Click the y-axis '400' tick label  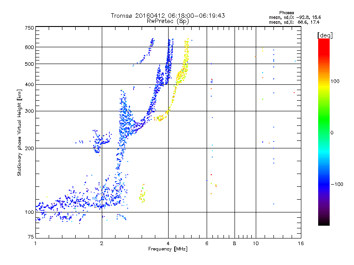[x=29, y=85]
